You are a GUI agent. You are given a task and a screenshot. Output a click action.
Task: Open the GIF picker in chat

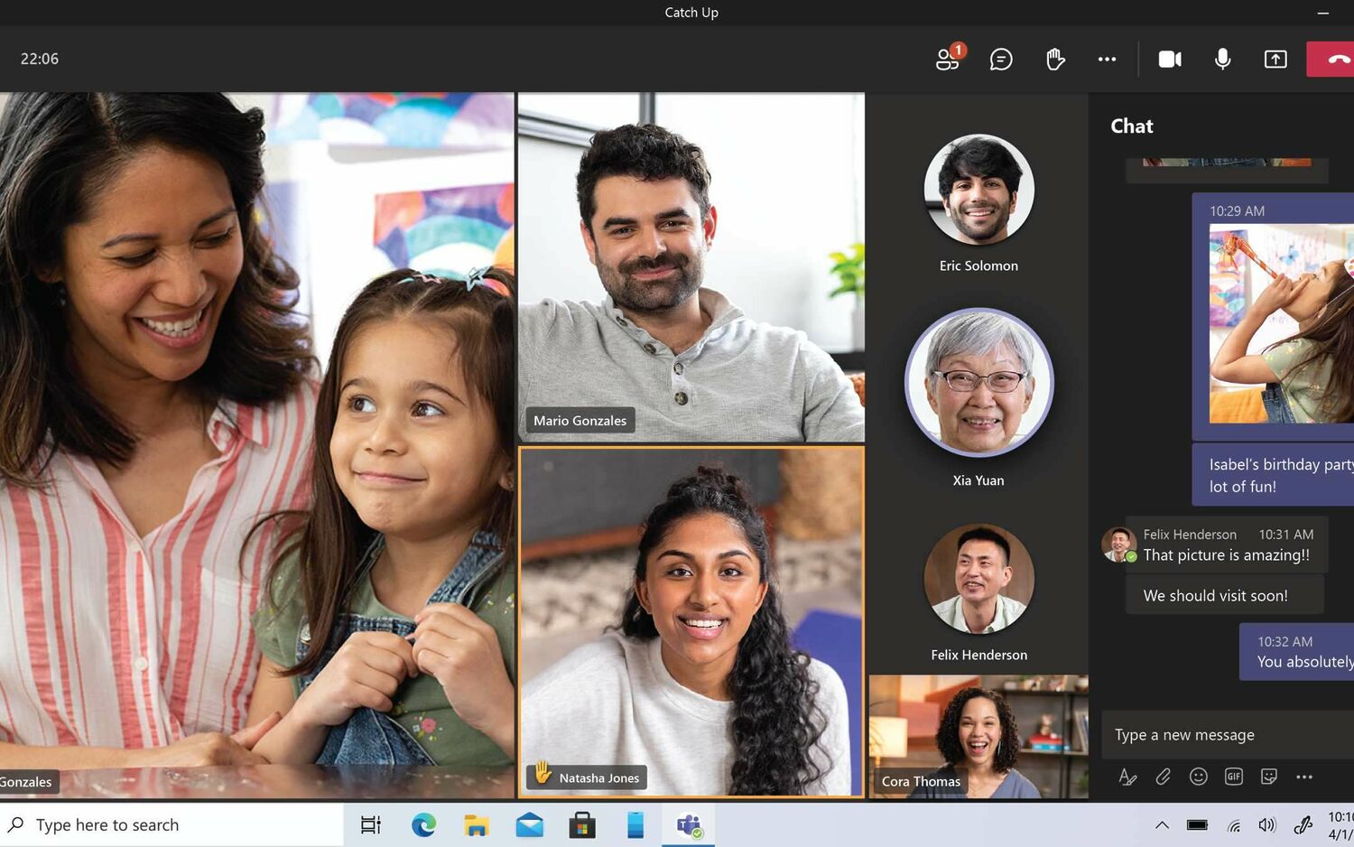[x=1233, y=777]
